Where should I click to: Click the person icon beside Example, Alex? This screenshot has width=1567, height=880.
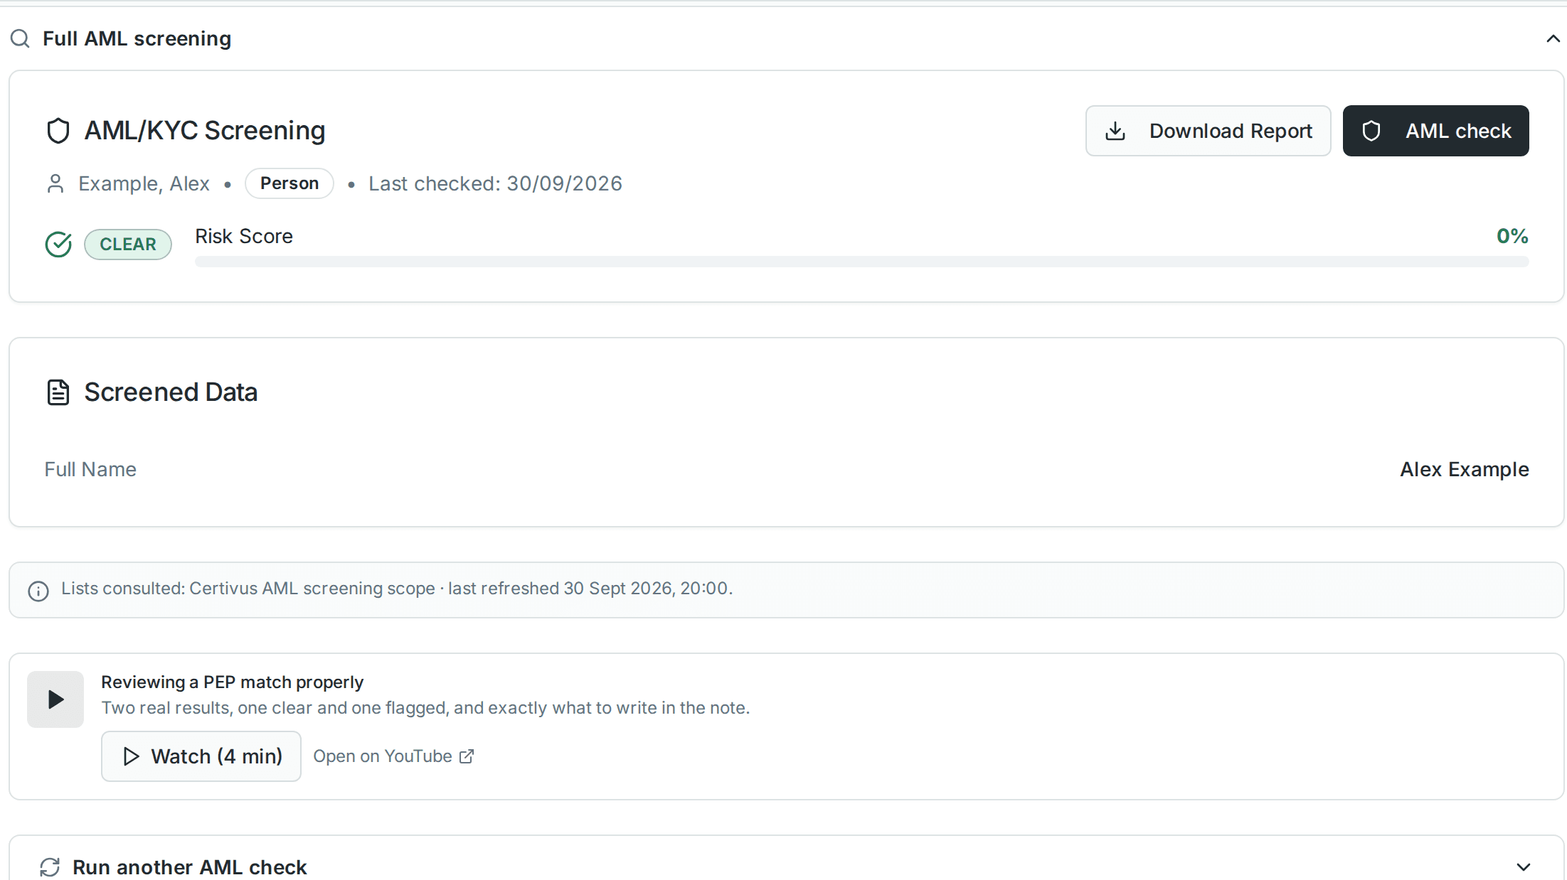point(55,184)
